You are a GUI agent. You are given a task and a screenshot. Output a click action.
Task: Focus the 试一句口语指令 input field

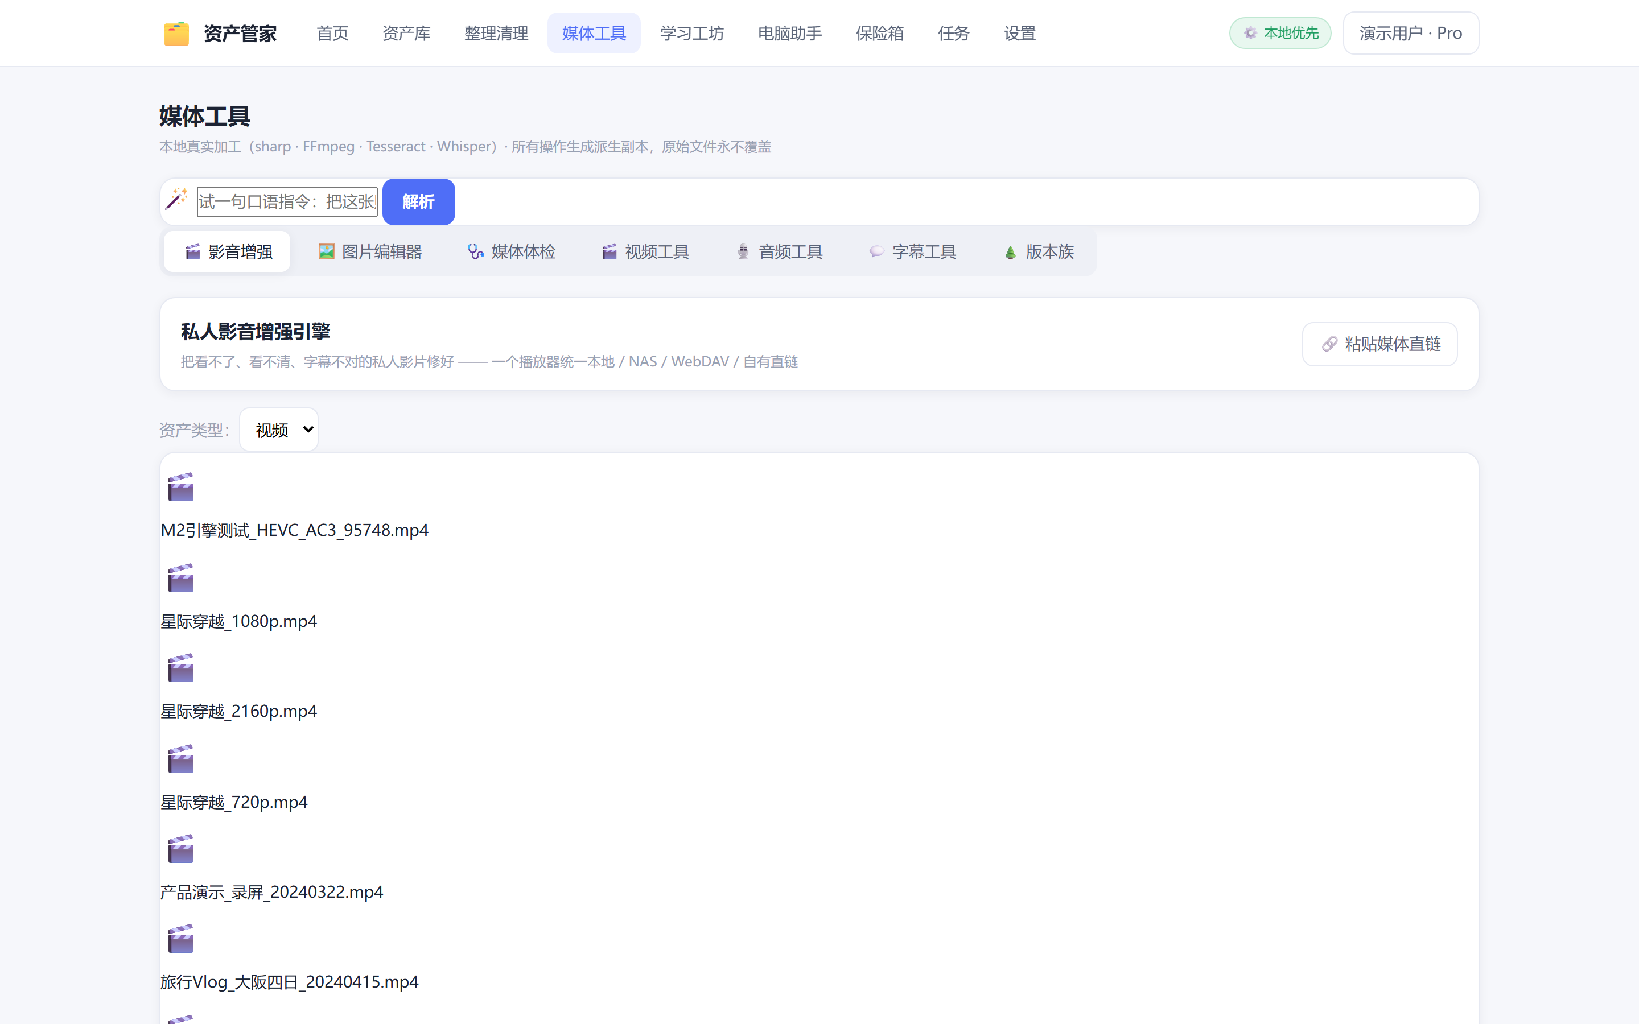[x=287, y=202]
